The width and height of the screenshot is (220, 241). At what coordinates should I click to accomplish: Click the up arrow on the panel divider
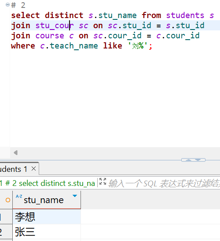click(x=188, y=160)
